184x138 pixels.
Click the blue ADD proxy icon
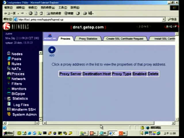[x=52, y=50]
